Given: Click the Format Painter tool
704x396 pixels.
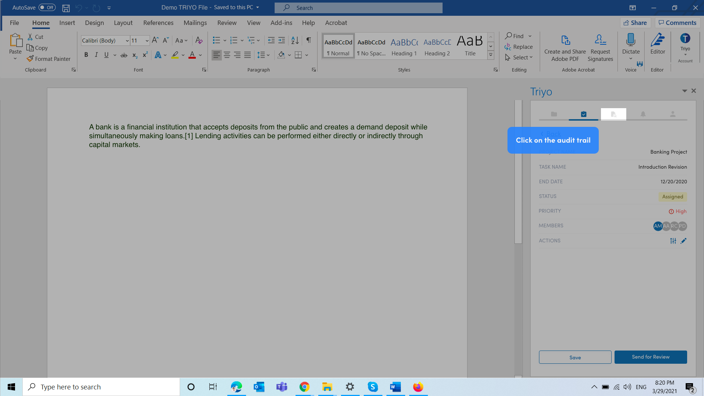Looking at the screenshot, I should [x=48, y=59].
